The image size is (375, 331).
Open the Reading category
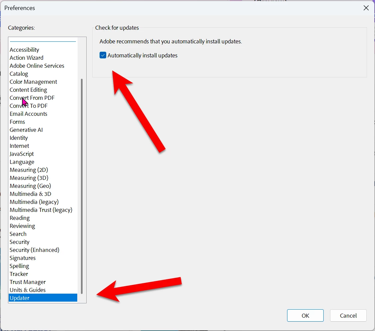pyautogui.click(x=20, y=218)
